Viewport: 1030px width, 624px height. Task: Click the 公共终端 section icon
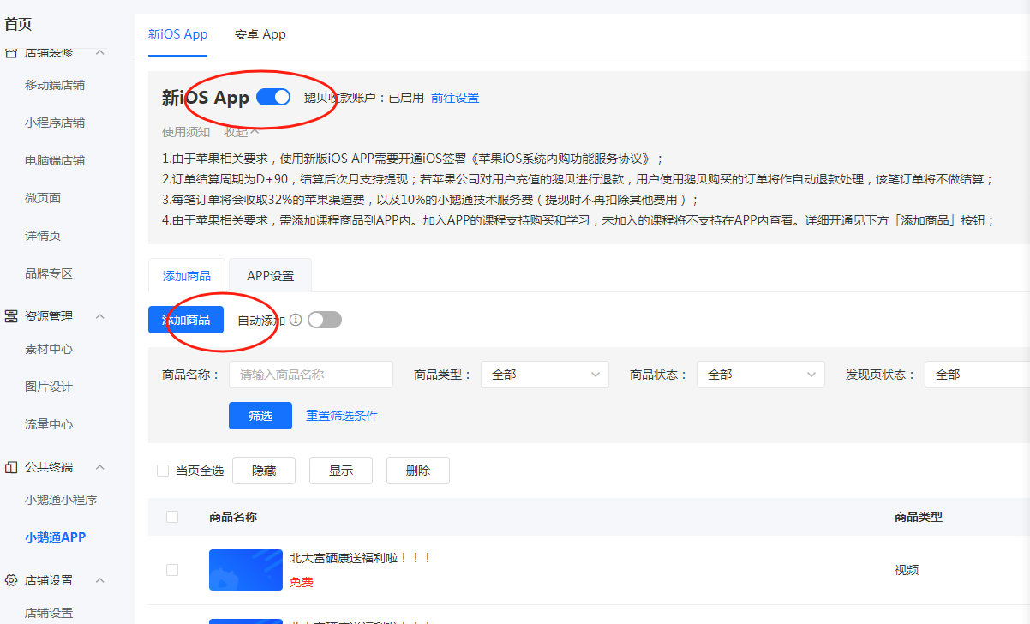point(11,467)
